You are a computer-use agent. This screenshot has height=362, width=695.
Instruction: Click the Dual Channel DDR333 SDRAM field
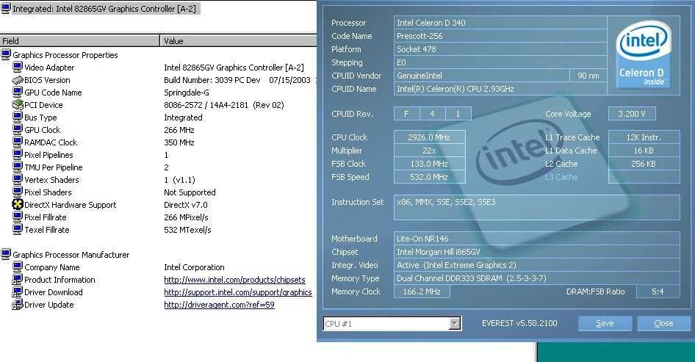pyautogui.click(x=536, y=278)
